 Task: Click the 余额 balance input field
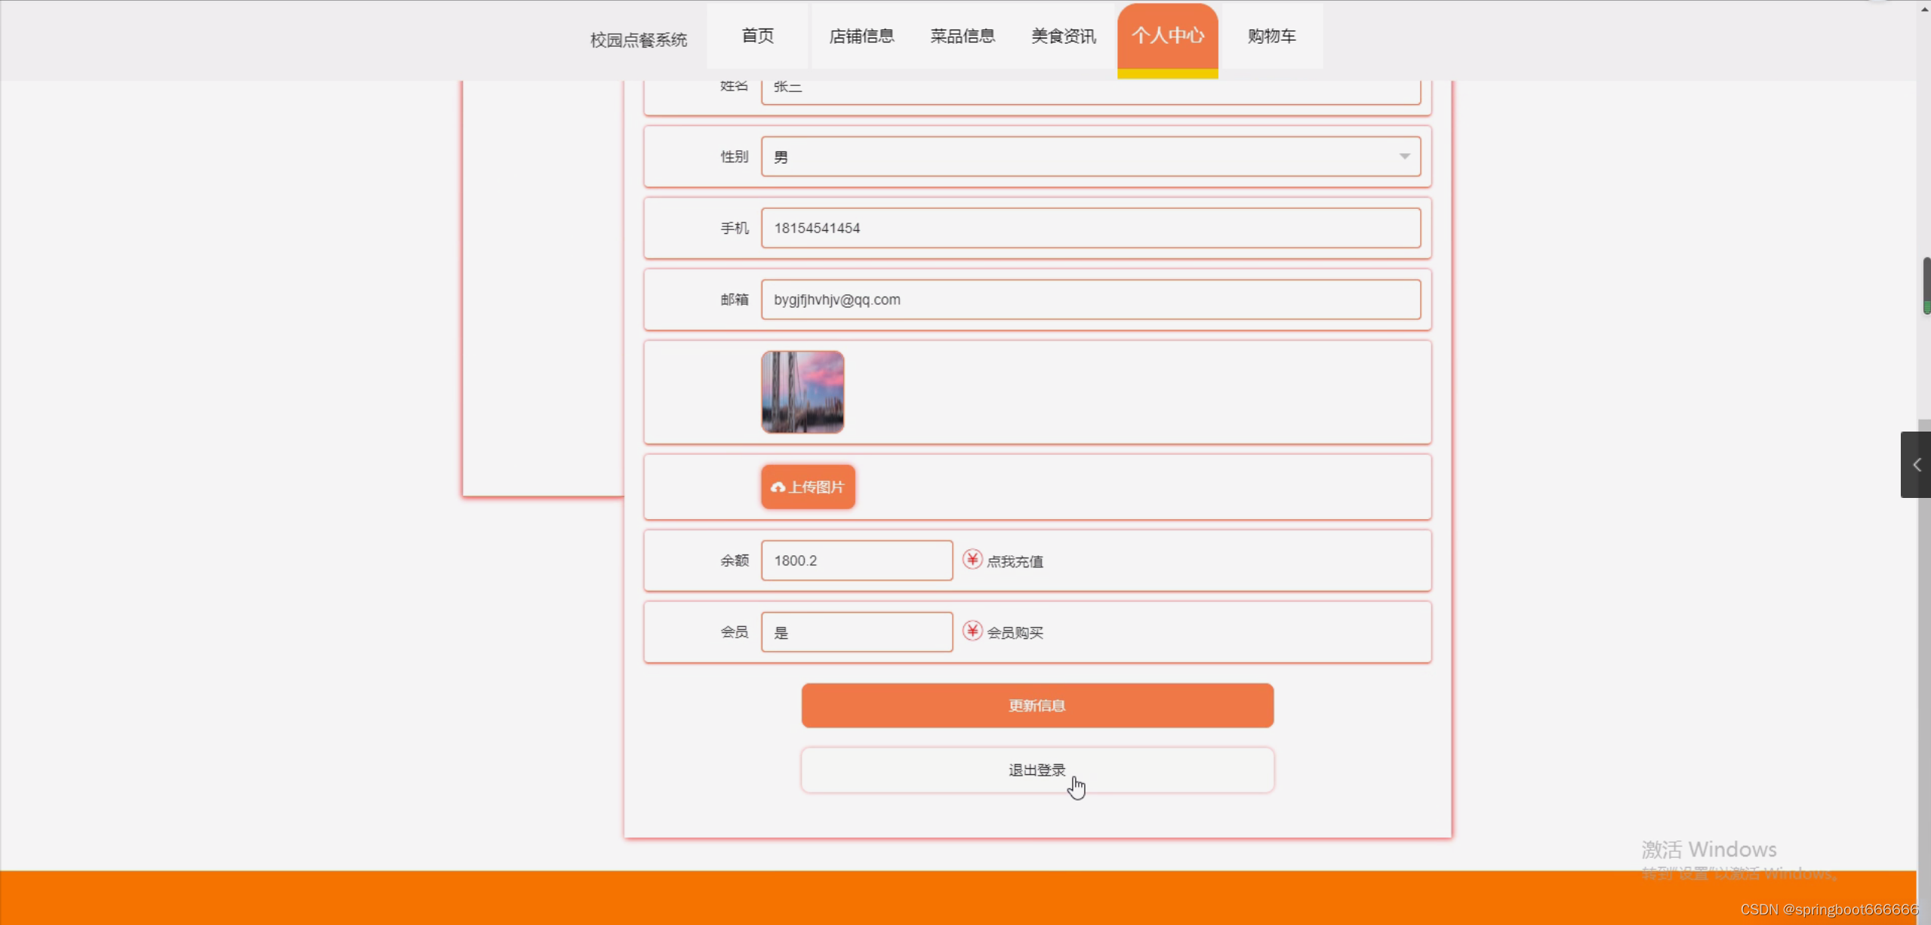(856, 561)
